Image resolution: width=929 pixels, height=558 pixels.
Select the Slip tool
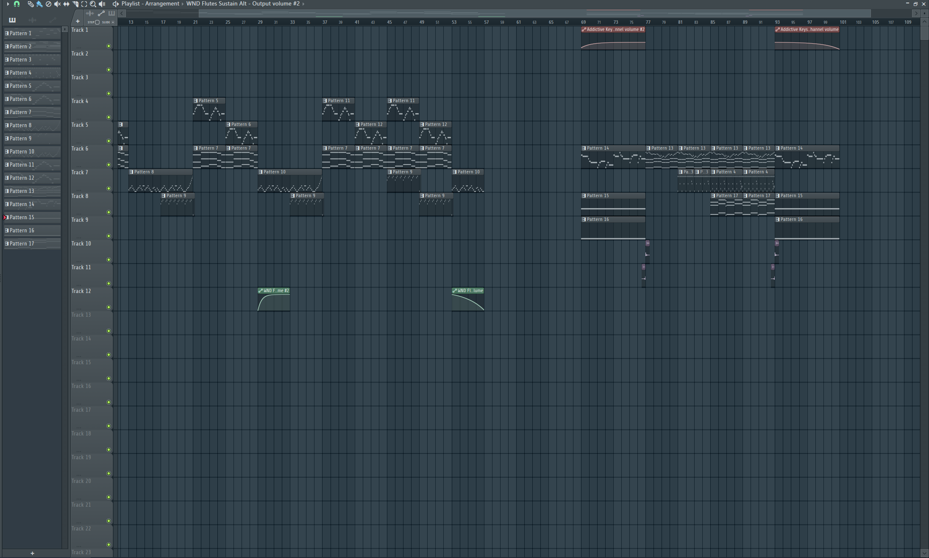66,4
